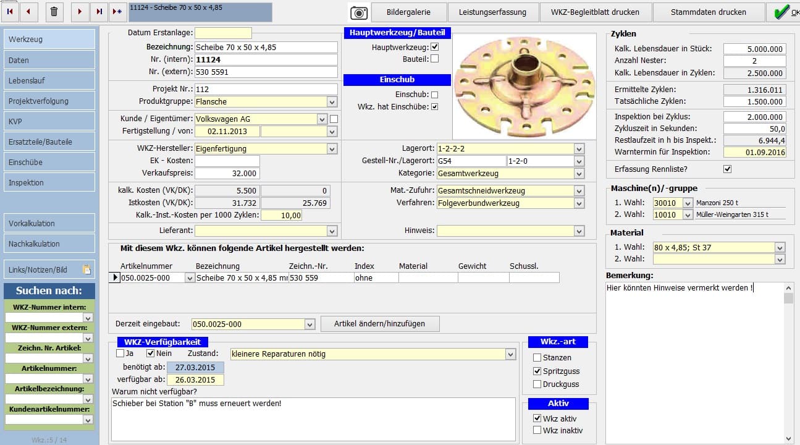Open the Bildergalerie
Image resolution: width=800 pixels, height=445 pixels.
[408, 12]
